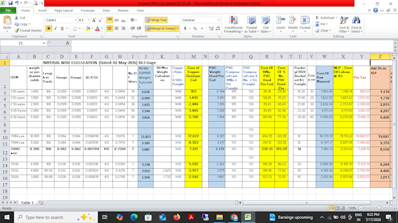Click the zoom slider handle in status bar
The height and width of the screenshot is (223, 398).
(379, 208)
